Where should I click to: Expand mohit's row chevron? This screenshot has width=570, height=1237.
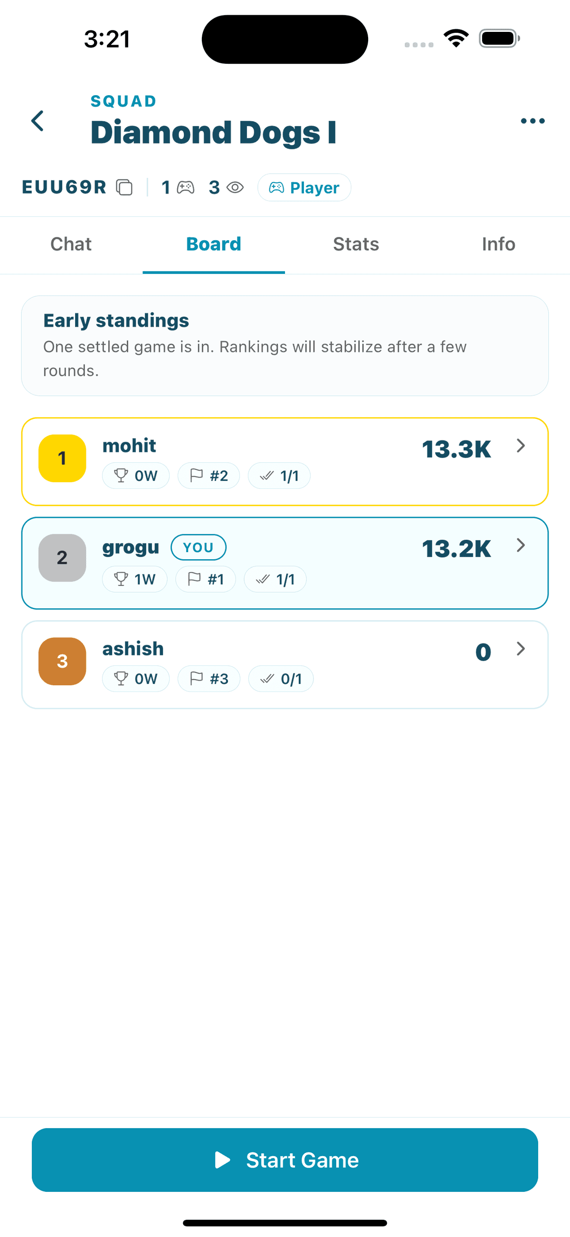(521, 446)
